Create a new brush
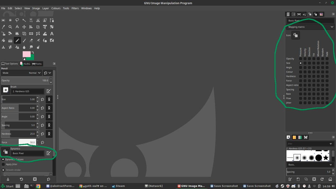336x189 pixels. (x=298, y=179)
